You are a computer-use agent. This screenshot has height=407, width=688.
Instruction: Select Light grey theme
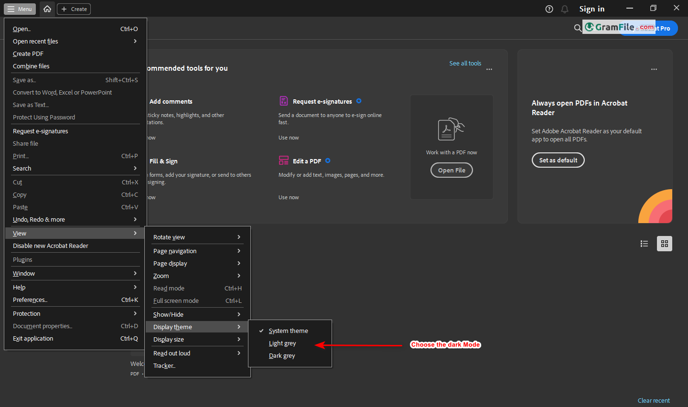(290, 343)
